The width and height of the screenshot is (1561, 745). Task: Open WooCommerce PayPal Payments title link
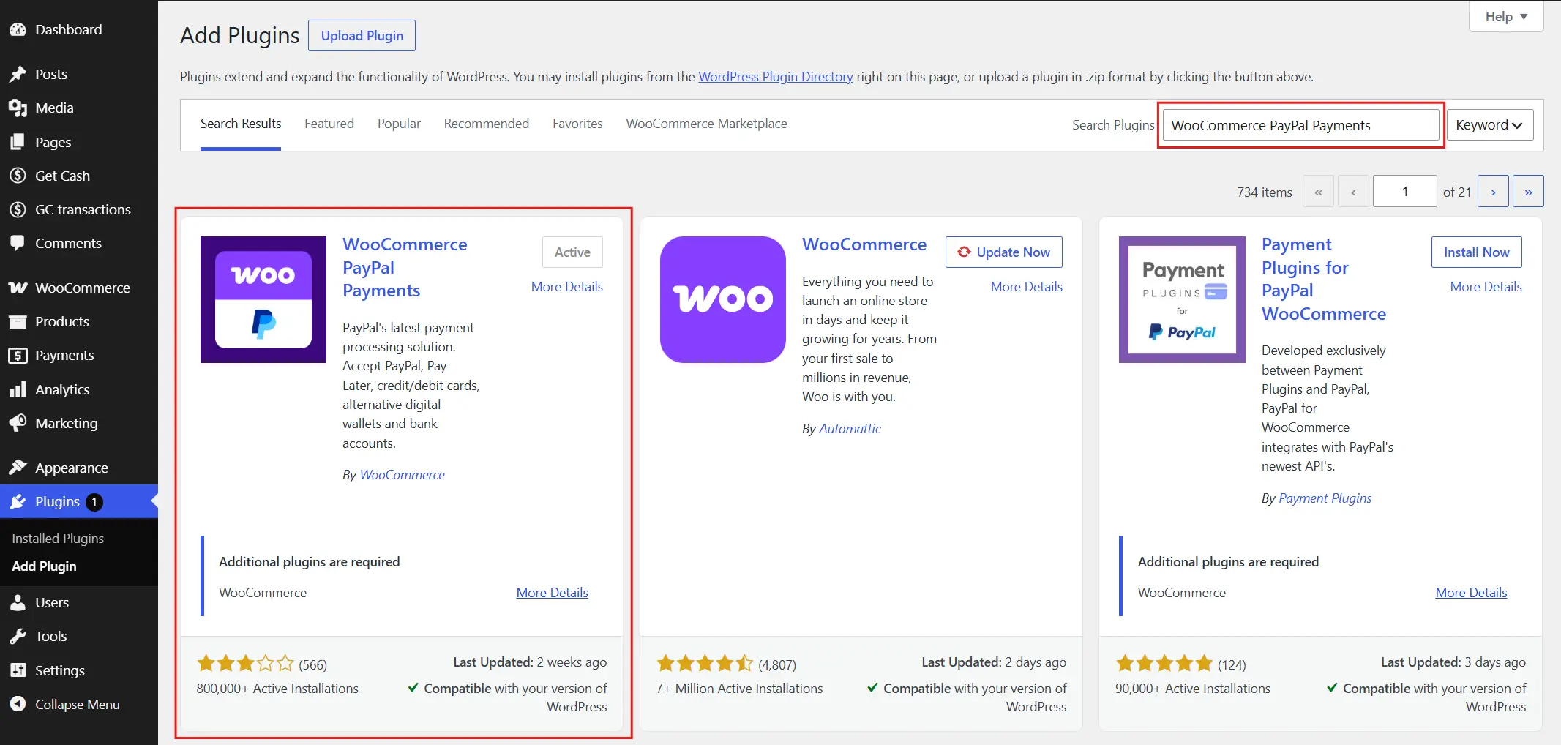[x=405, y=267]
